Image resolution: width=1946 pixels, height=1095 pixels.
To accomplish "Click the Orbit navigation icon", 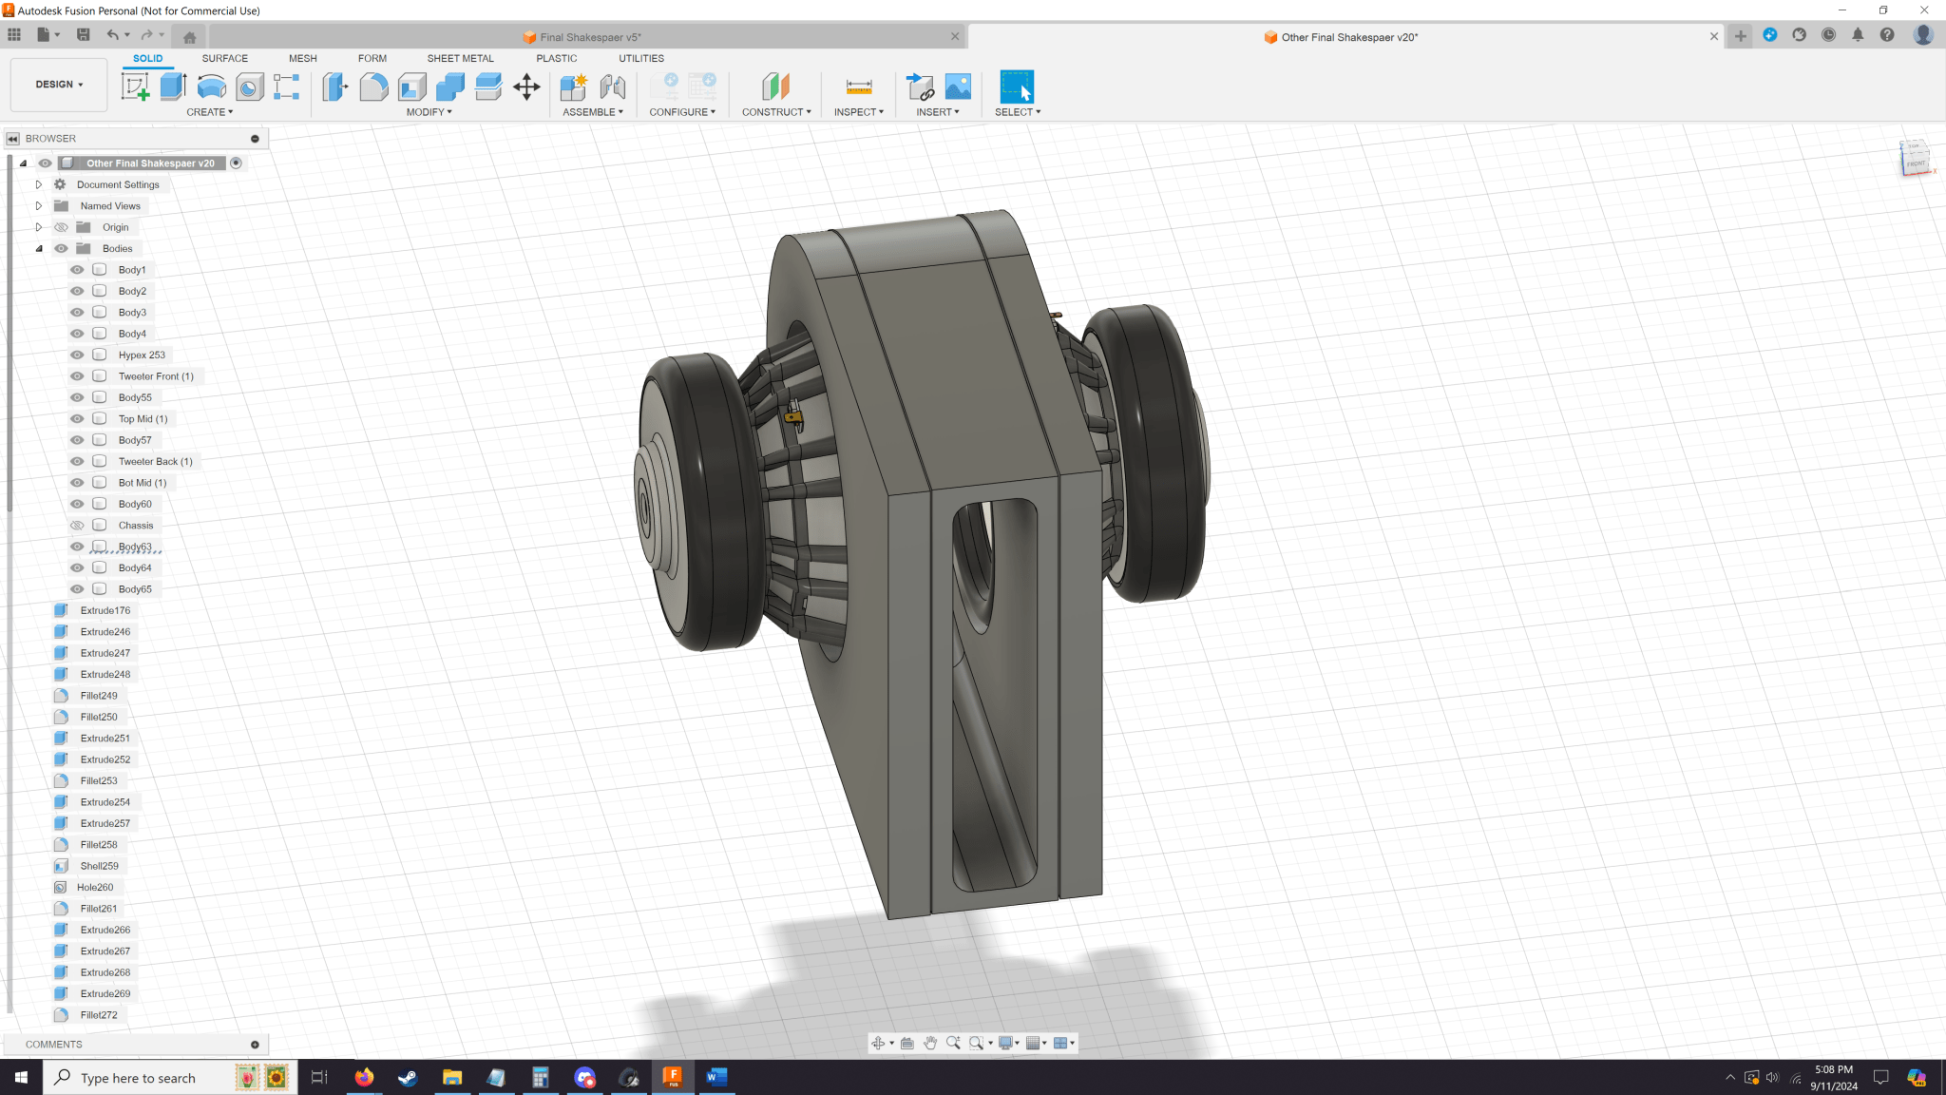I will pos(878,1043).
